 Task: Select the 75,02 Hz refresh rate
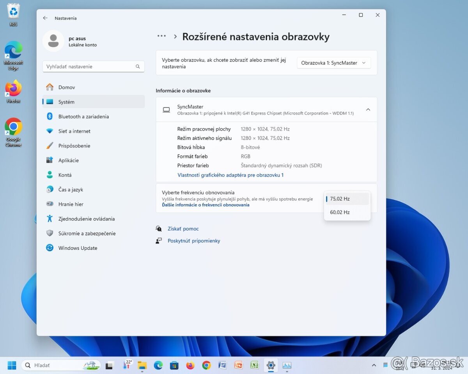pyautogui.click(x=340, y=199)
